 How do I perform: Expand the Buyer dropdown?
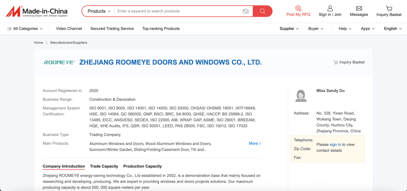pos(316,29)
